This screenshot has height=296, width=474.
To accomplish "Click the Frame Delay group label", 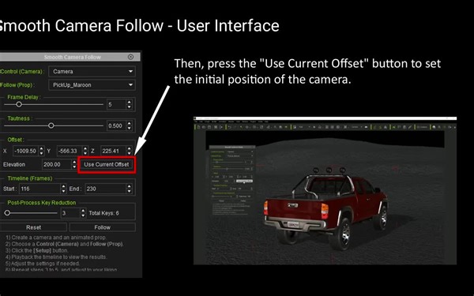I will (24, 97).
